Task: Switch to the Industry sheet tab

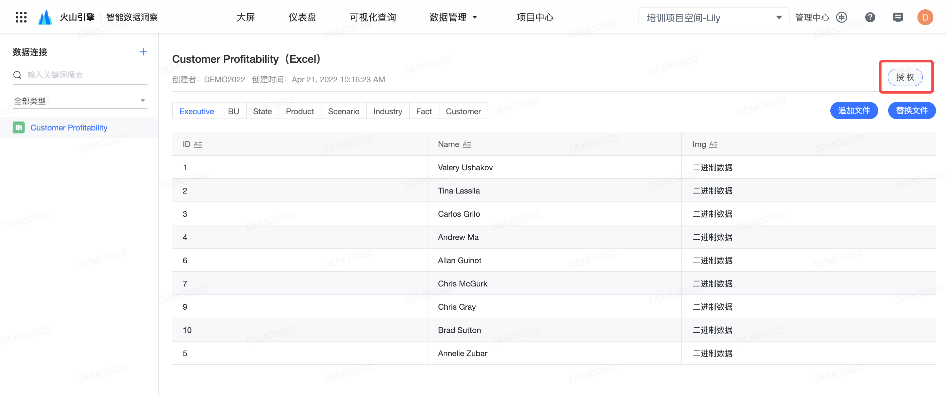Action: (388, 111)
